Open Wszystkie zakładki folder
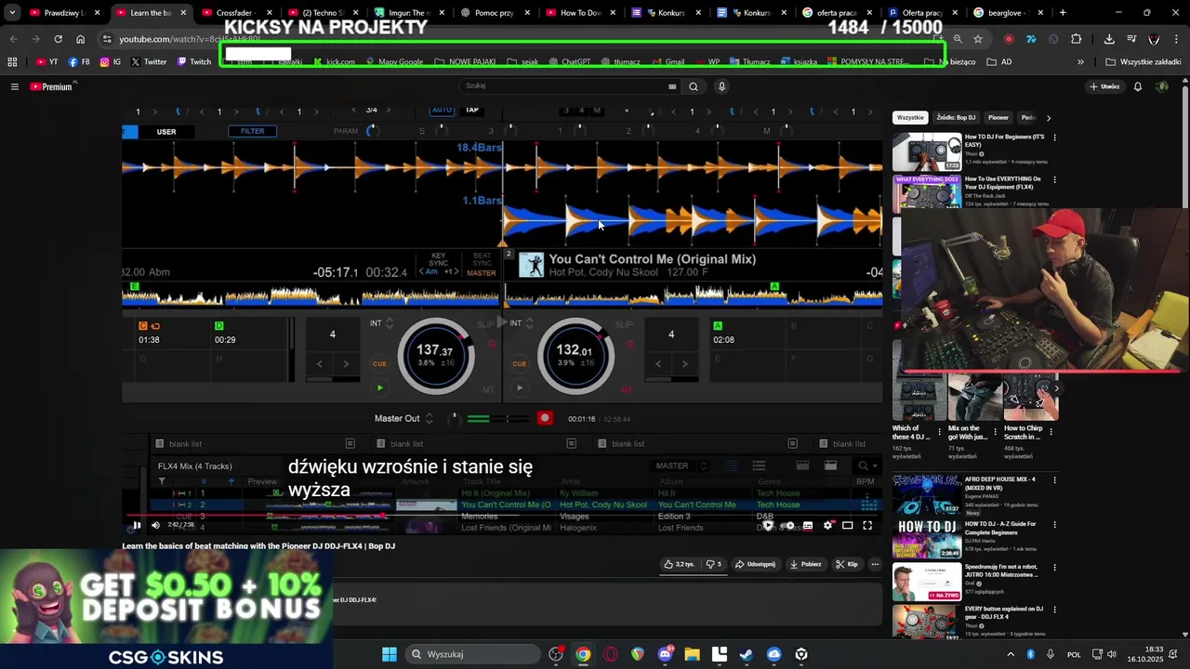 click(1144, 62)
